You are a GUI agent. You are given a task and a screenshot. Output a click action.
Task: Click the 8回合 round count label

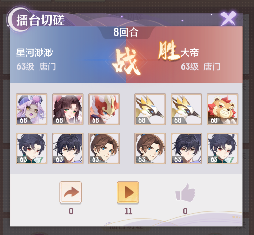[126, 32]
